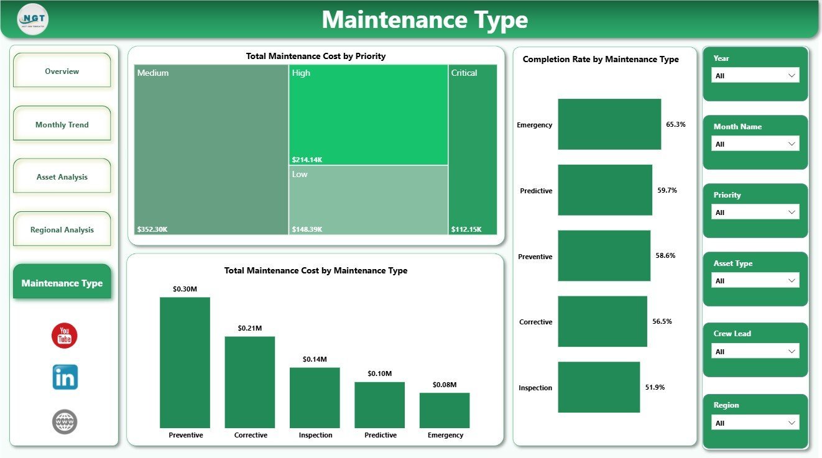Click the 59.7% data label
Viewport: 822px width, 458px height.
[667, 190]
